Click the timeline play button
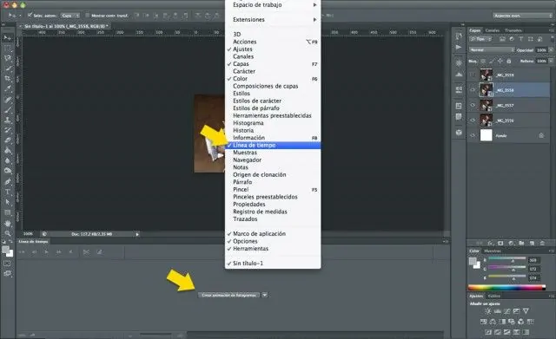Viewport: 556px width, 339px height. (x=46, y=252)
